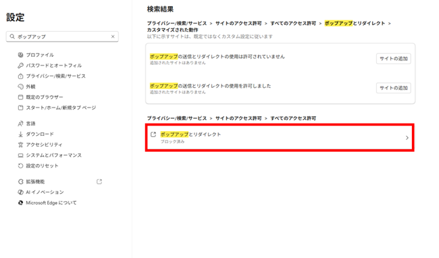This screenshot has height=258, width=439.
Task: Click the download arrow icon
Action: tap(20, 134)
